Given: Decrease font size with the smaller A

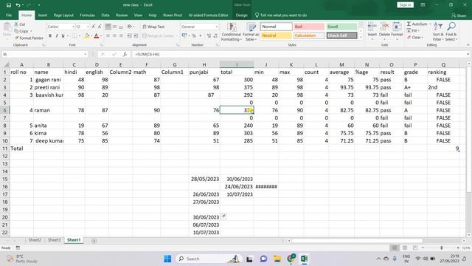Looking at the screenshot, I should click(100, 27).
